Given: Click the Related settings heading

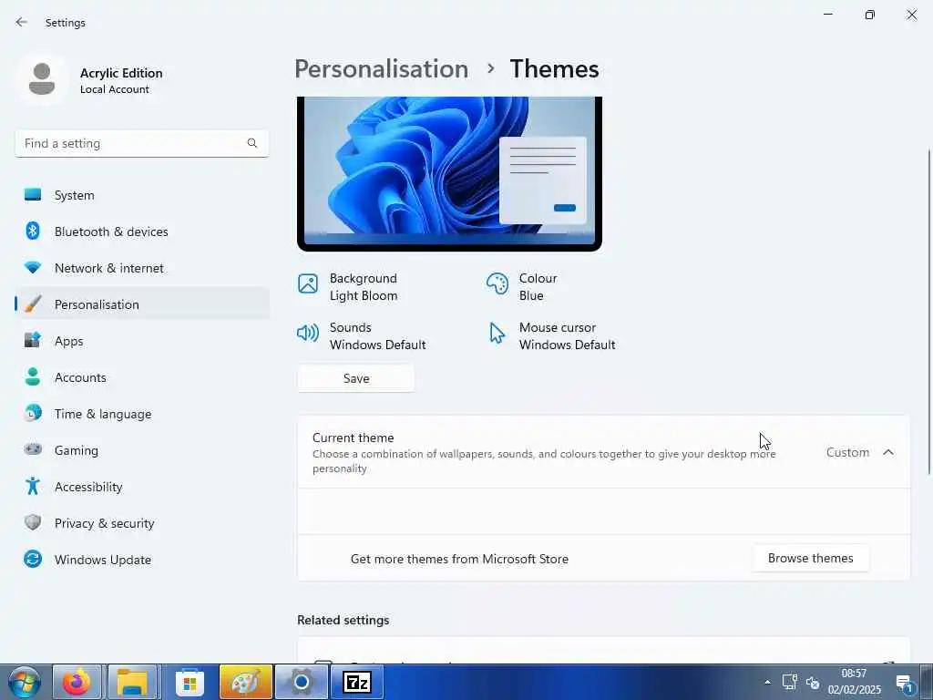Looking at the screenshot, I should 343,620.
